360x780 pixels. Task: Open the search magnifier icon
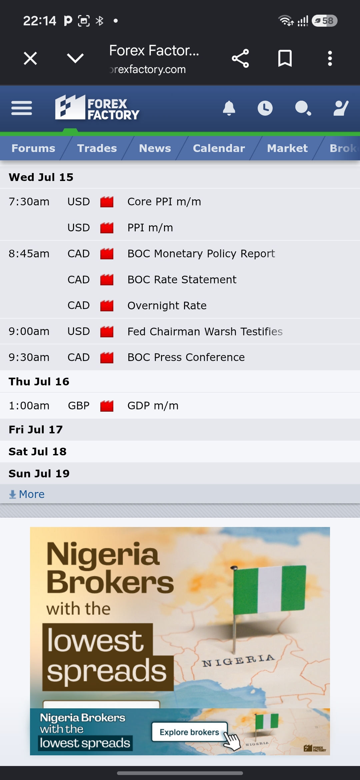pos(303,108)
